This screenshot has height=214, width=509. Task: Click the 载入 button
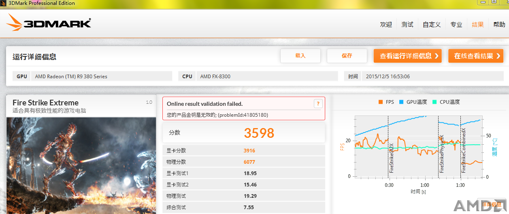coord(300,56)
